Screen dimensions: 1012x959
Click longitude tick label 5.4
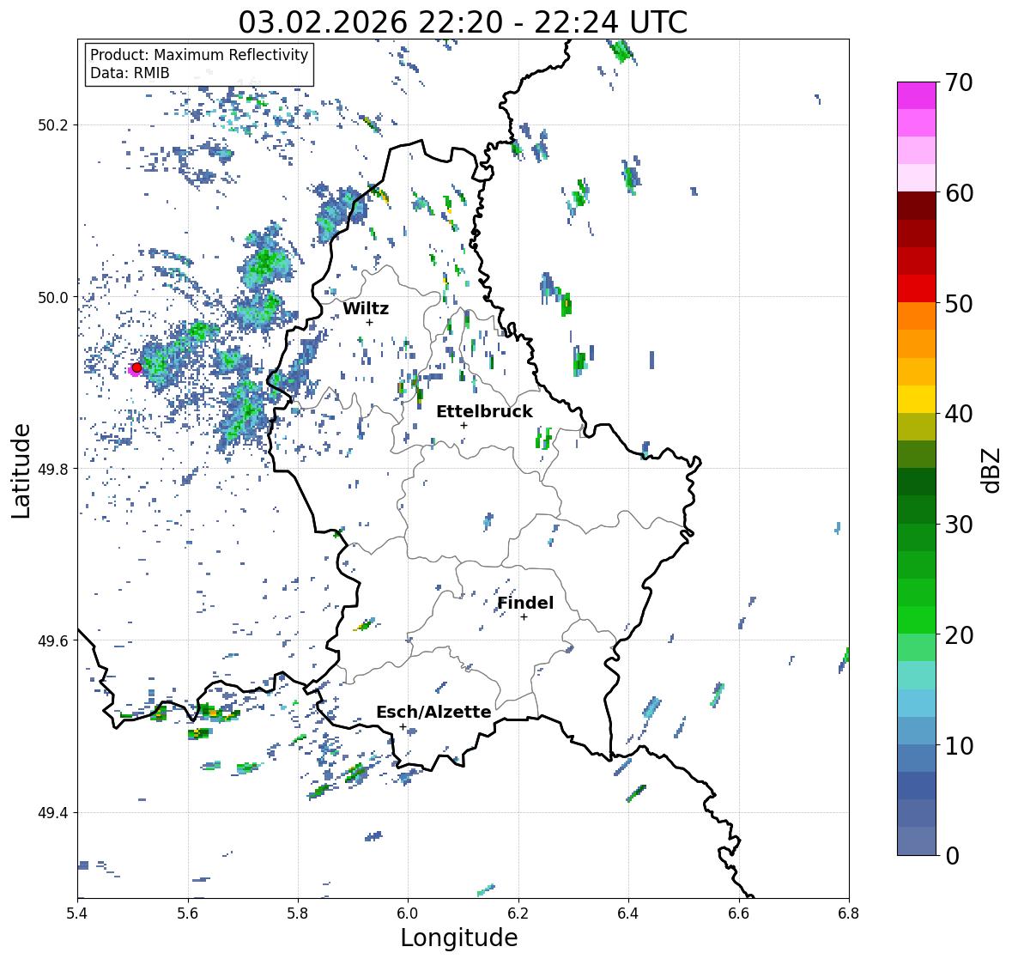(77, 913)
